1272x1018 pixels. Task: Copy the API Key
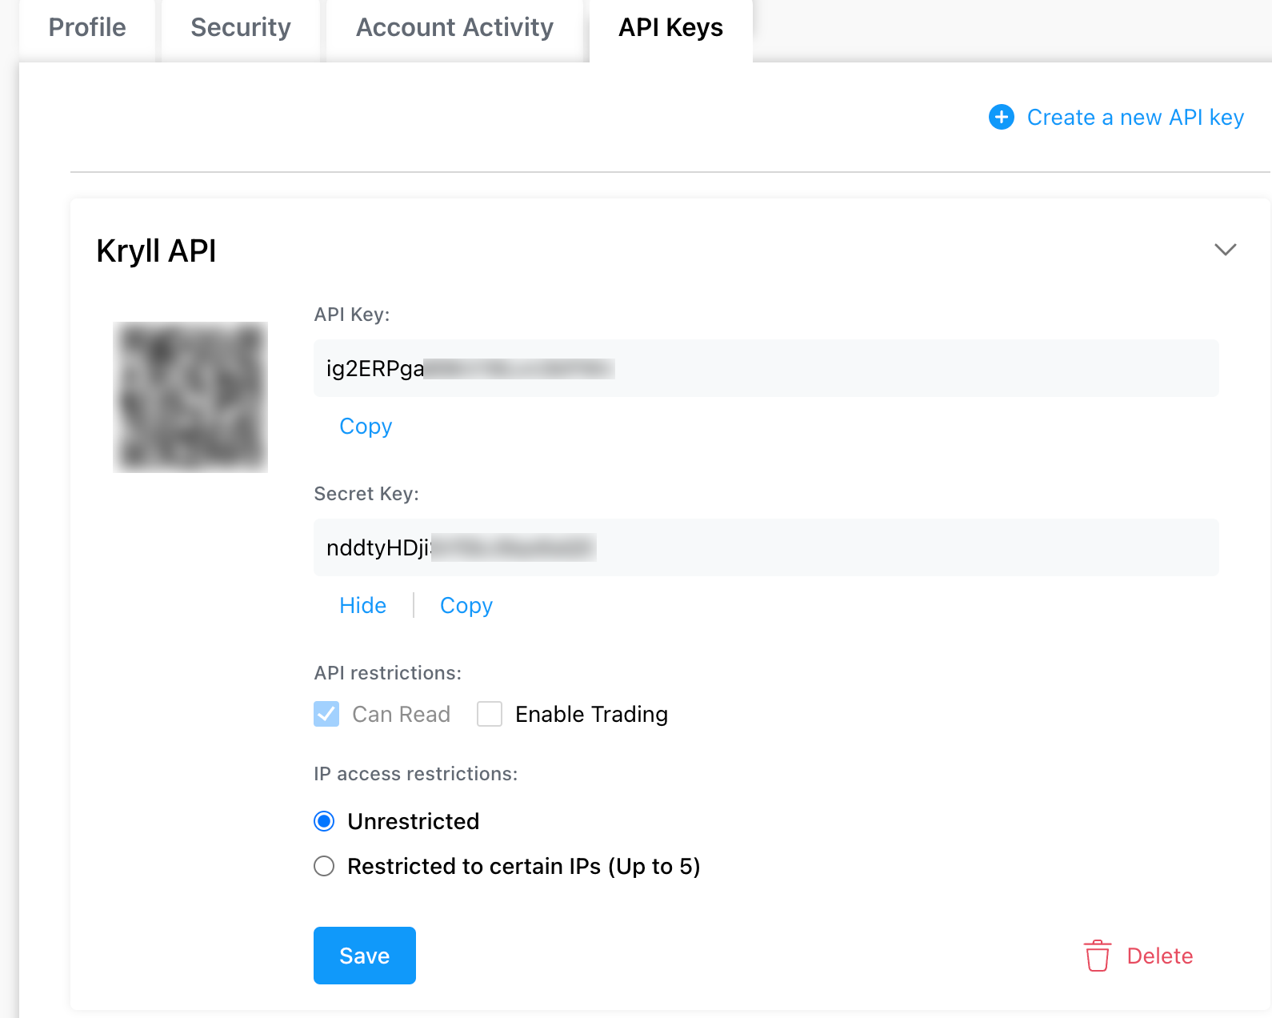(x=366, y=427)
